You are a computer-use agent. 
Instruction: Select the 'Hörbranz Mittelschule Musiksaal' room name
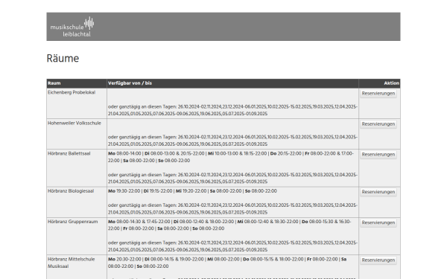pyautogui.click(x=72, y=263)
